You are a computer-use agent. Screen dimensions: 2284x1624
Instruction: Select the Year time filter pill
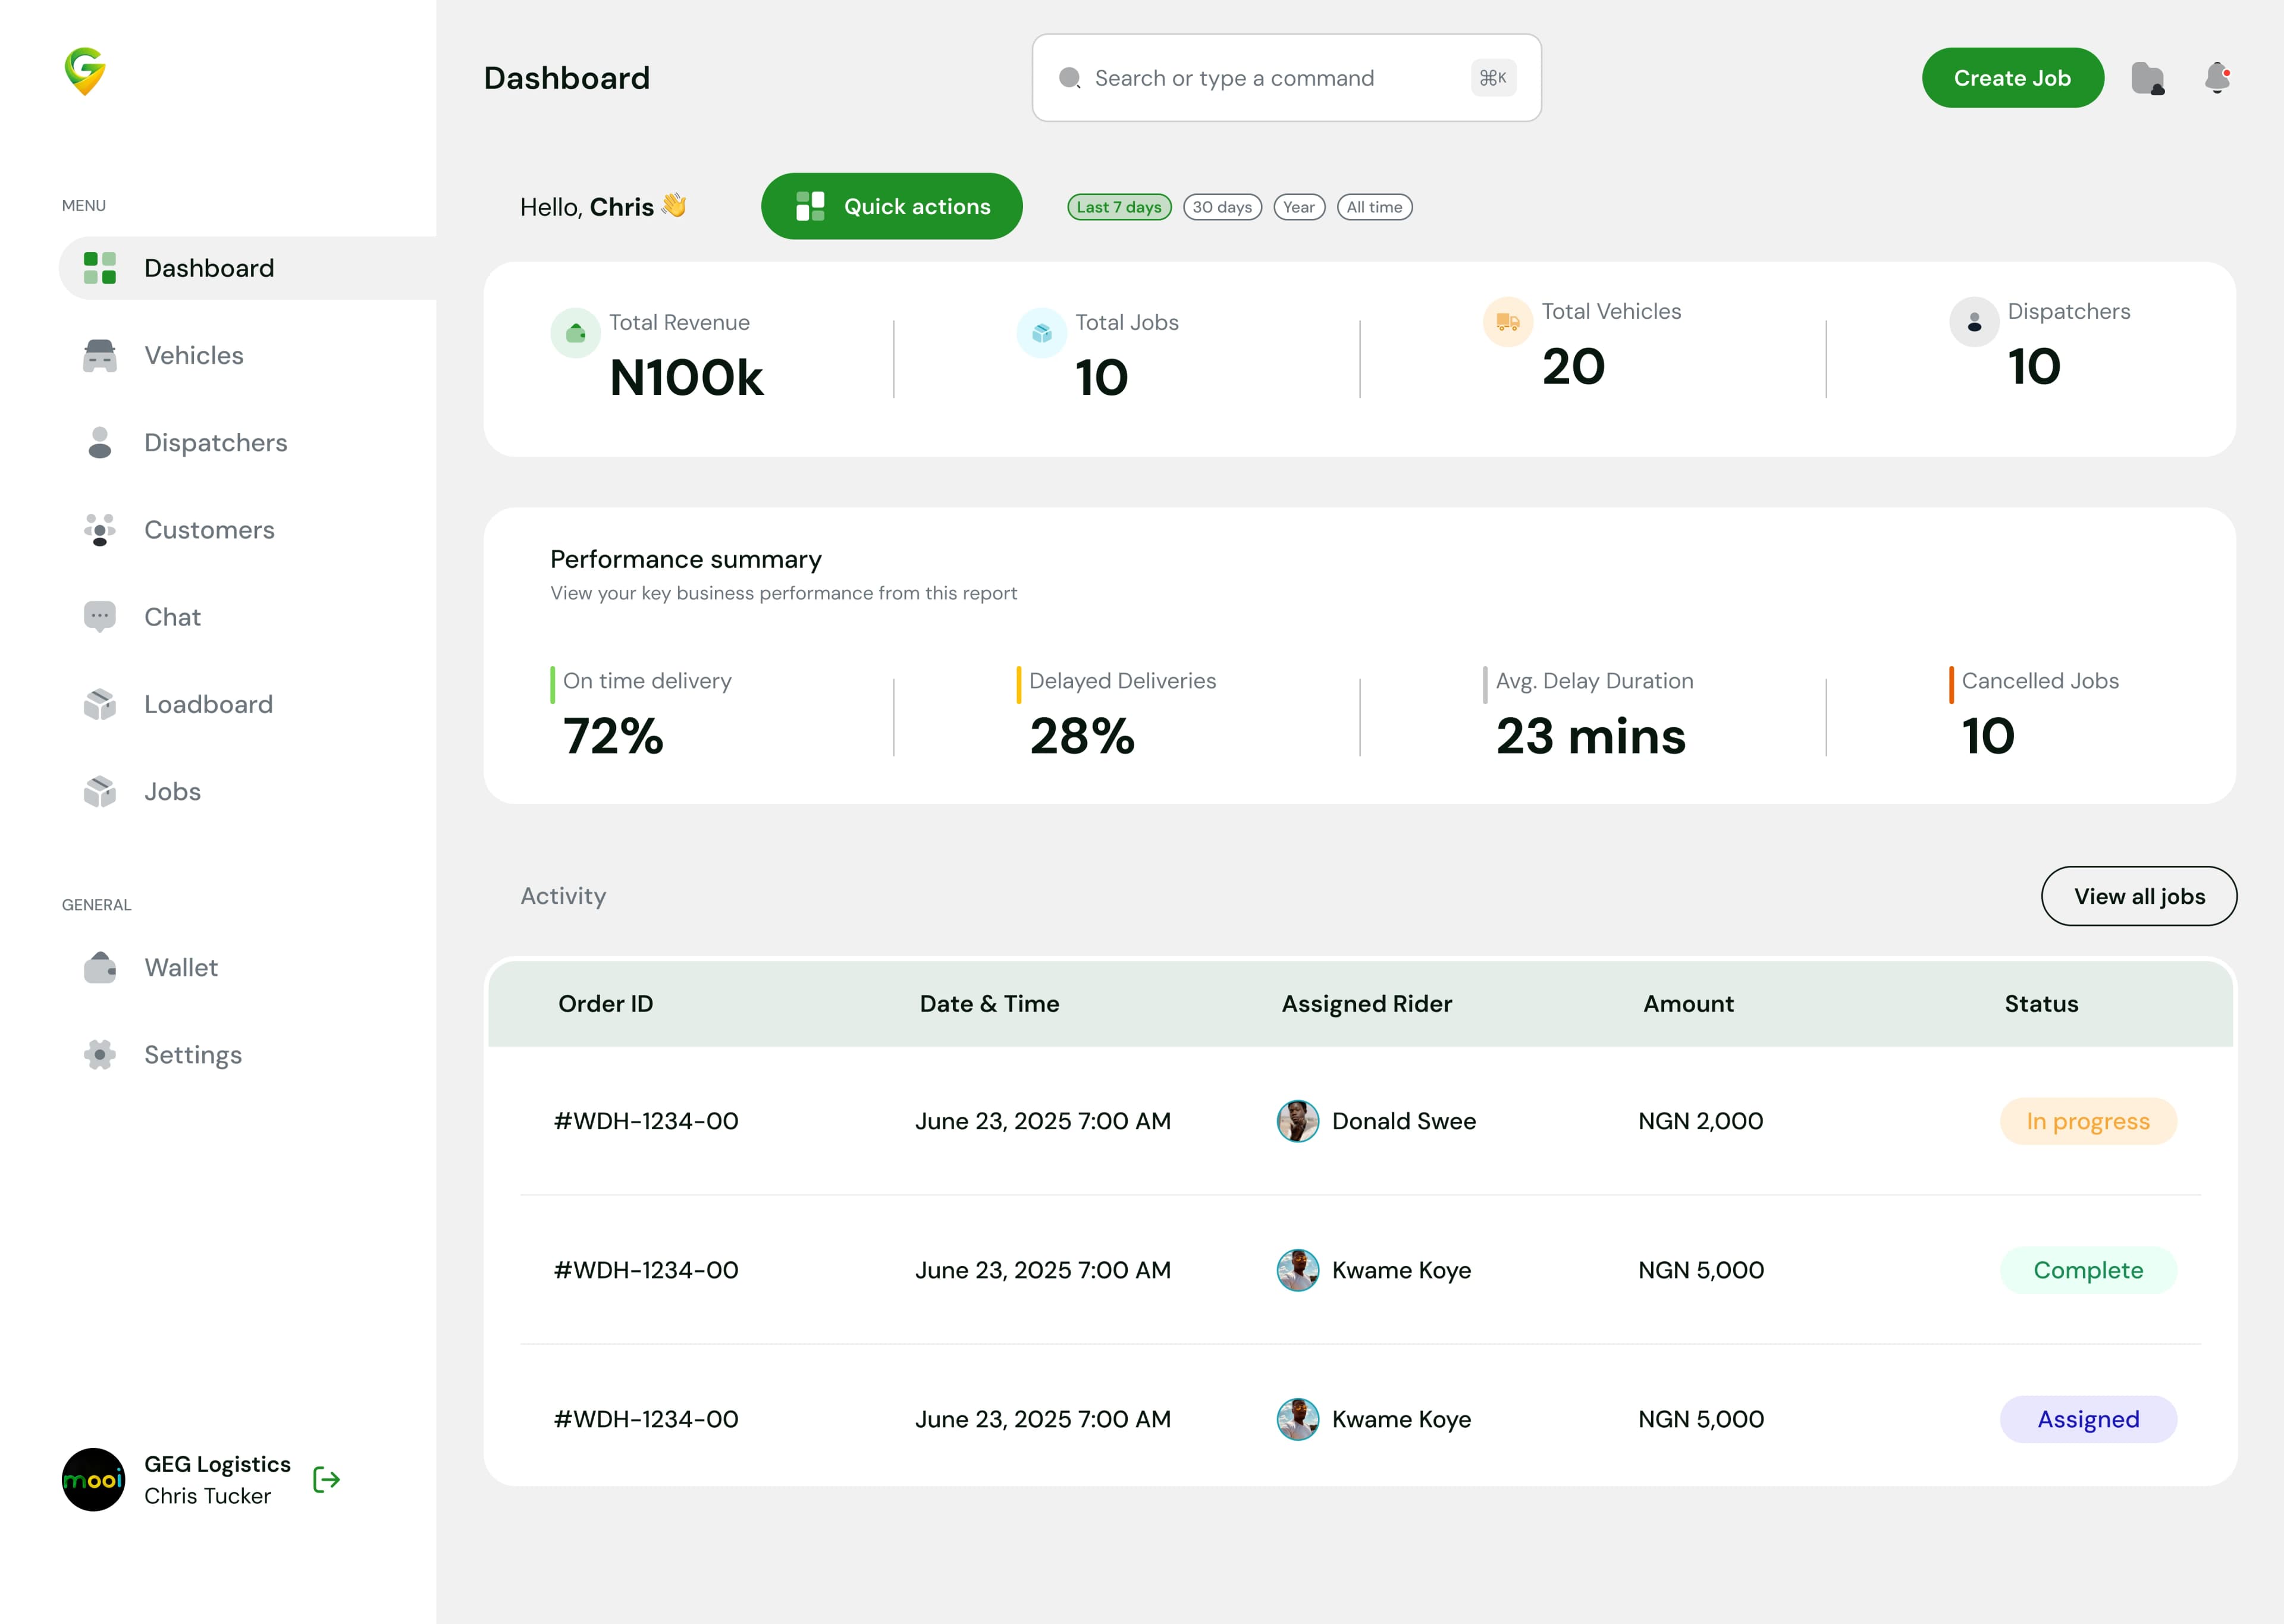1300,207
